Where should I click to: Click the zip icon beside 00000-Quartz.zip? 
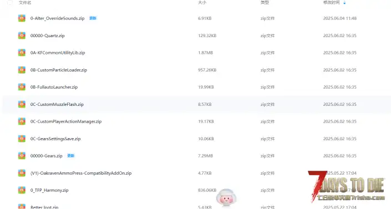[22, 35]
